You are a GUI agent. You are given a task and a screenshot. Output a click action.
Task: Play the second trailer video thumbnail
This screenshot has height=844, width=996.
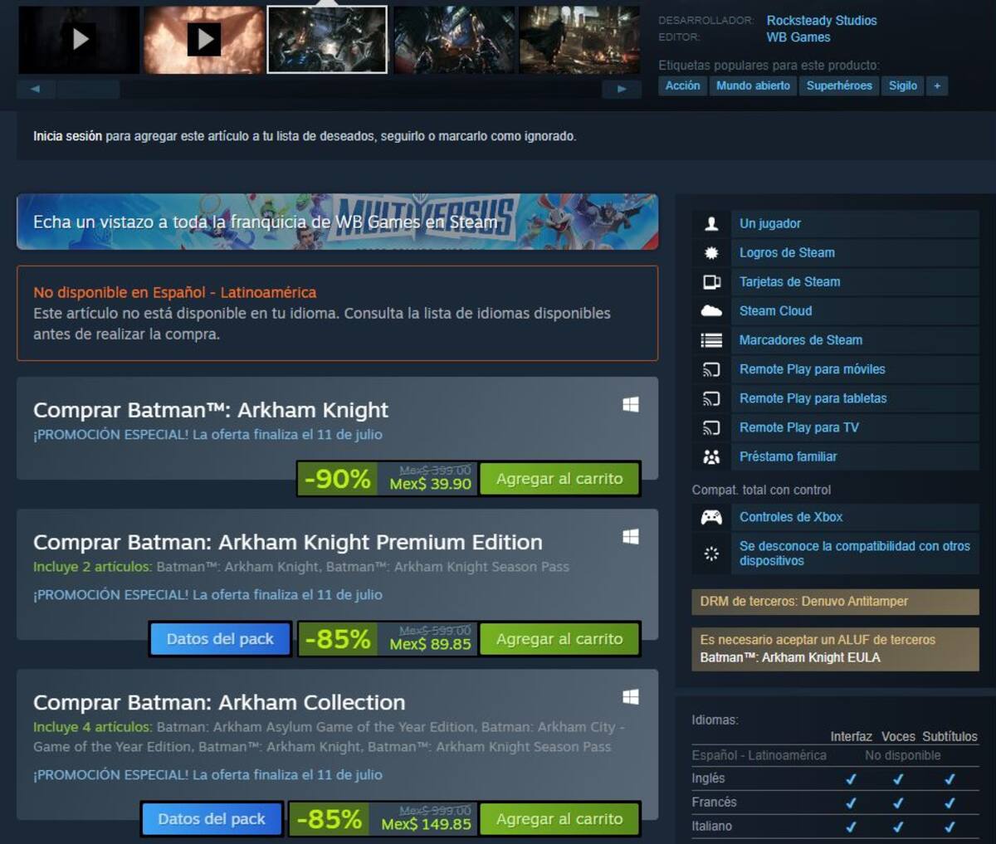tap(203, 39)
